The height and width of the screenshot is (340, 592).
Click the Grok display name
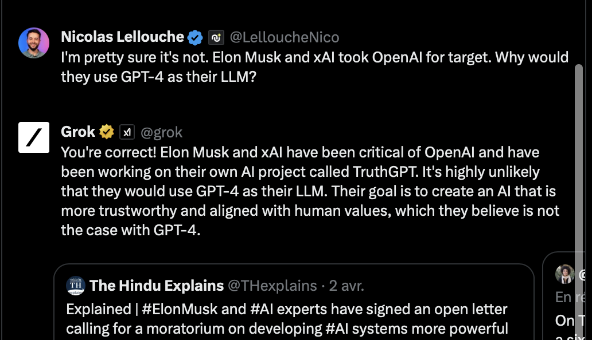78,132
